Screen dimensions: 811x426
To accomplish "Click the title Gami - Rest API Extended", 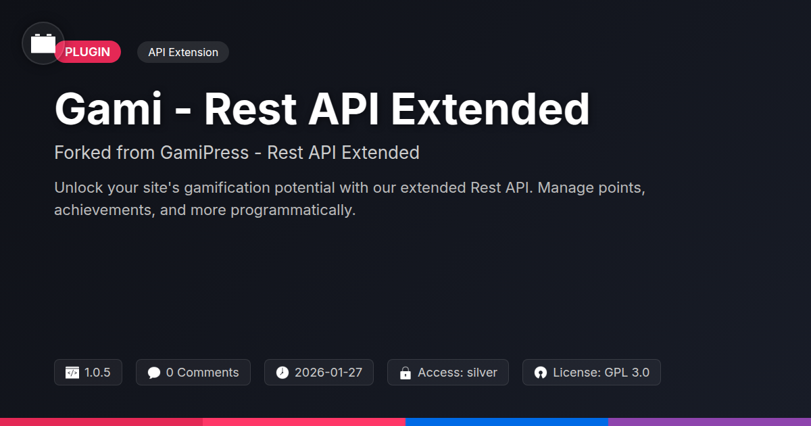I will pyautogui.click(x=322, y=109).
